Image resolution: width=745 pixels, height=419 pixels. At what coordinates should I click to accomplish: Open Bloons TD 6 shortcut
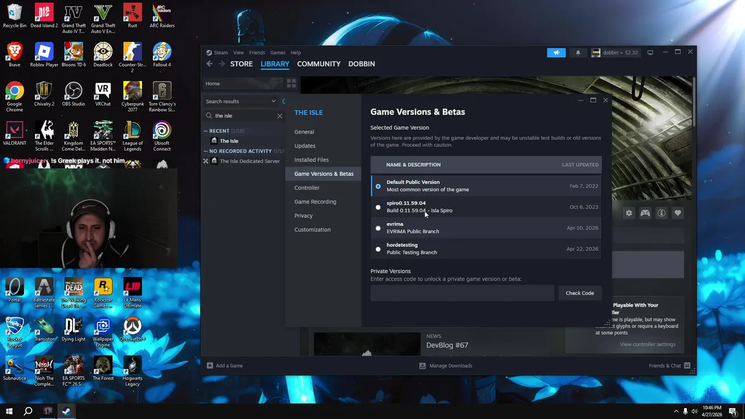pyautogui.click(x=73, y=55)
